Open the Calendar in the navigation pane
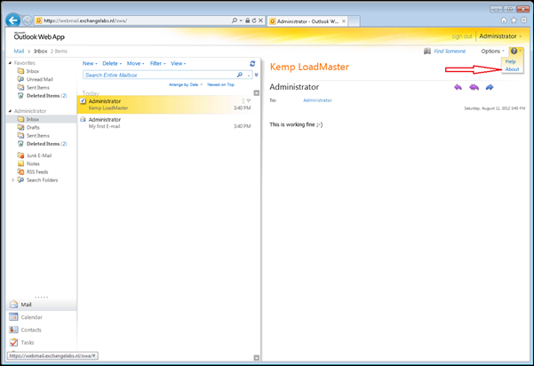This screenshot has height=366, width=534. point(31,317)
